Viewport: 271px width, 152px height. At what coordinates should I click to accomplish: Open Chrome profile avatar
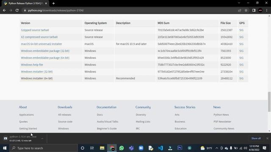tap(260, 10)
